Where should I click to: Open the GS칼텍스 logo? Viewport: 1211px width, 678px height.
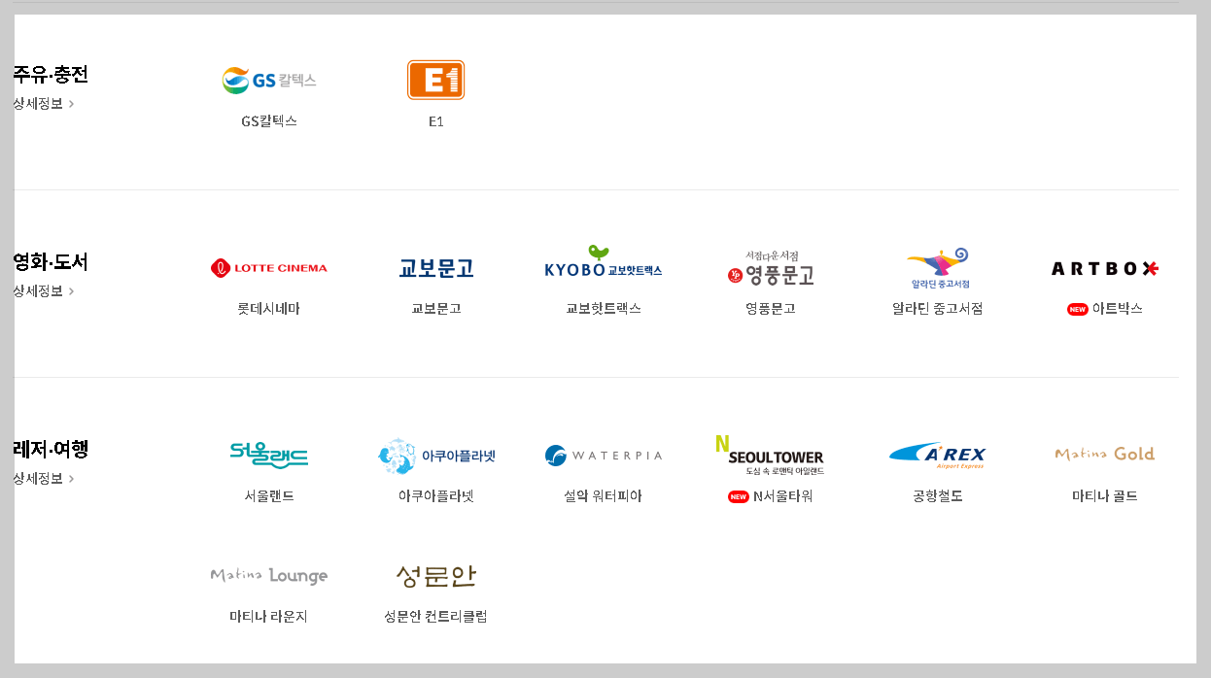coord(269,80)
